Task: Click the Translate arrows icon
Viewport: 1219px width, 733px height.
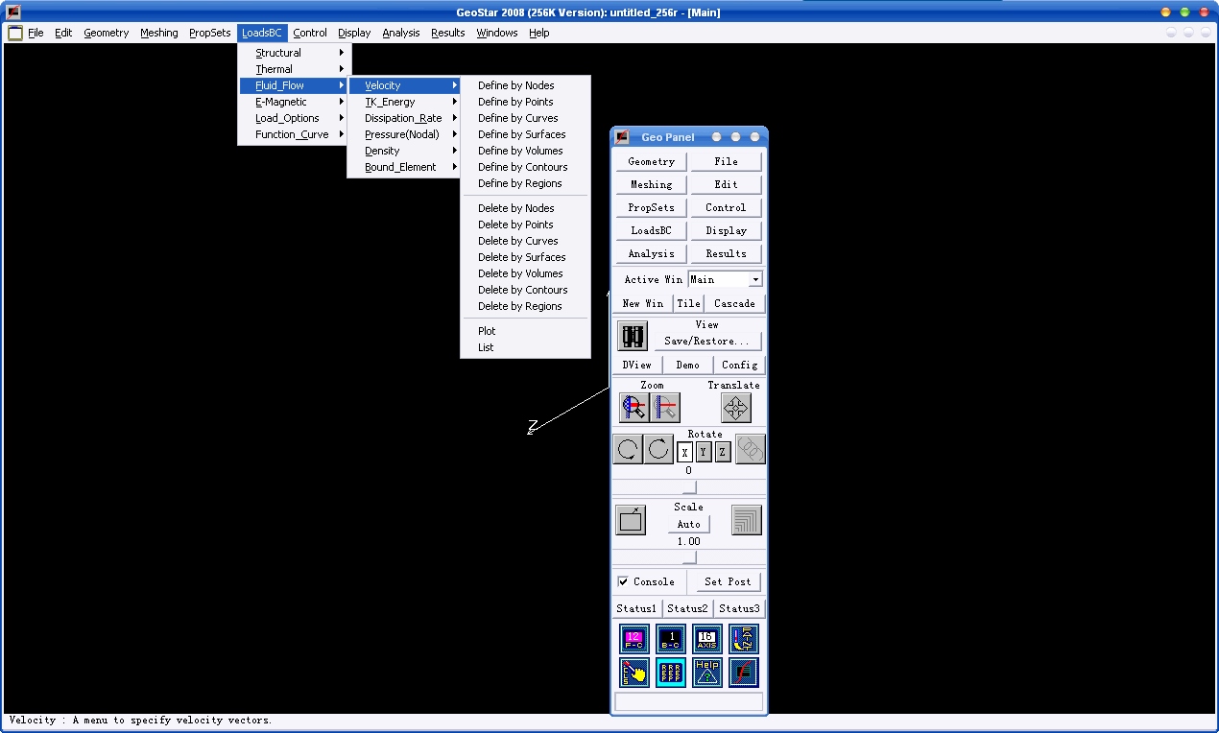Action: (x=736, y=408)
